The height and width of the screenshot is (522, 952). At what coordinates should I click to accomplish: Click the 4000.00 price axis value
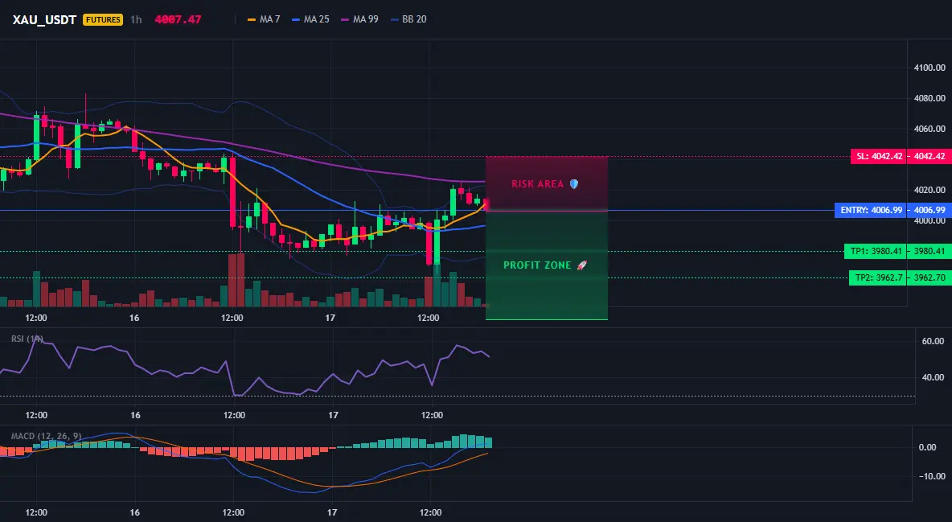pyautogui.click(x=929, y=221)
